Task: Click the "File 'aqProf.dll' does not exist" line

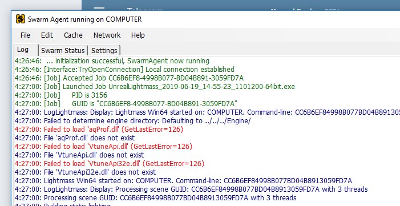Action: click(x=75, y=138)
